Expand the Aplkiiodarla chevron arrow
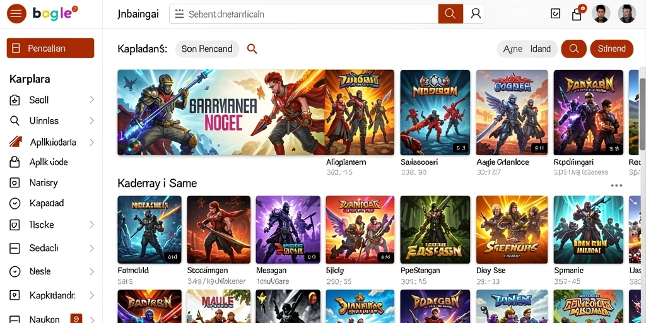The width and height of the screenshot is (646, 323). pyautogui.click(x=91, y=142)
